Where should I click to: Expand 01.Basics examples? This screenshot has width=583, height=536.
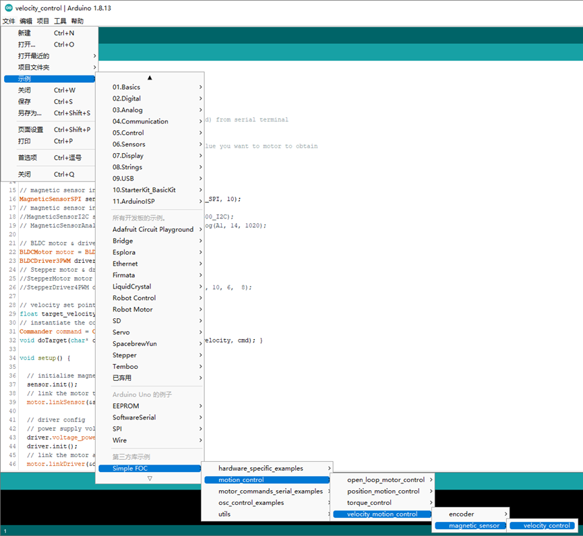point(150,87)
